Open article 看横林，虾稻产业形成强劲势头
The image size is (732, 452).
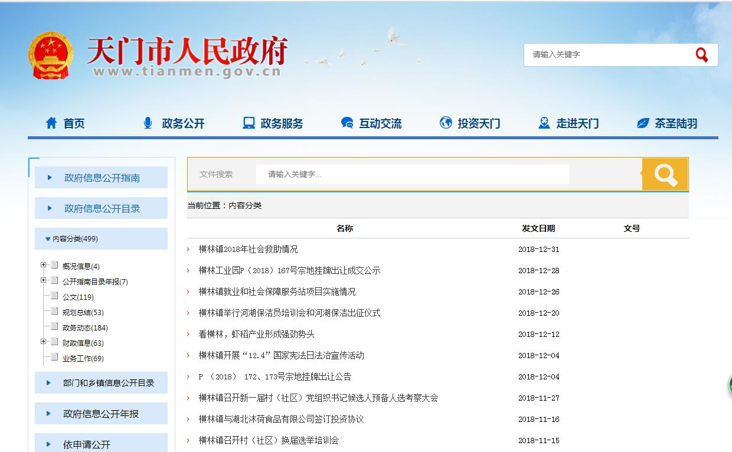(256, 335)
